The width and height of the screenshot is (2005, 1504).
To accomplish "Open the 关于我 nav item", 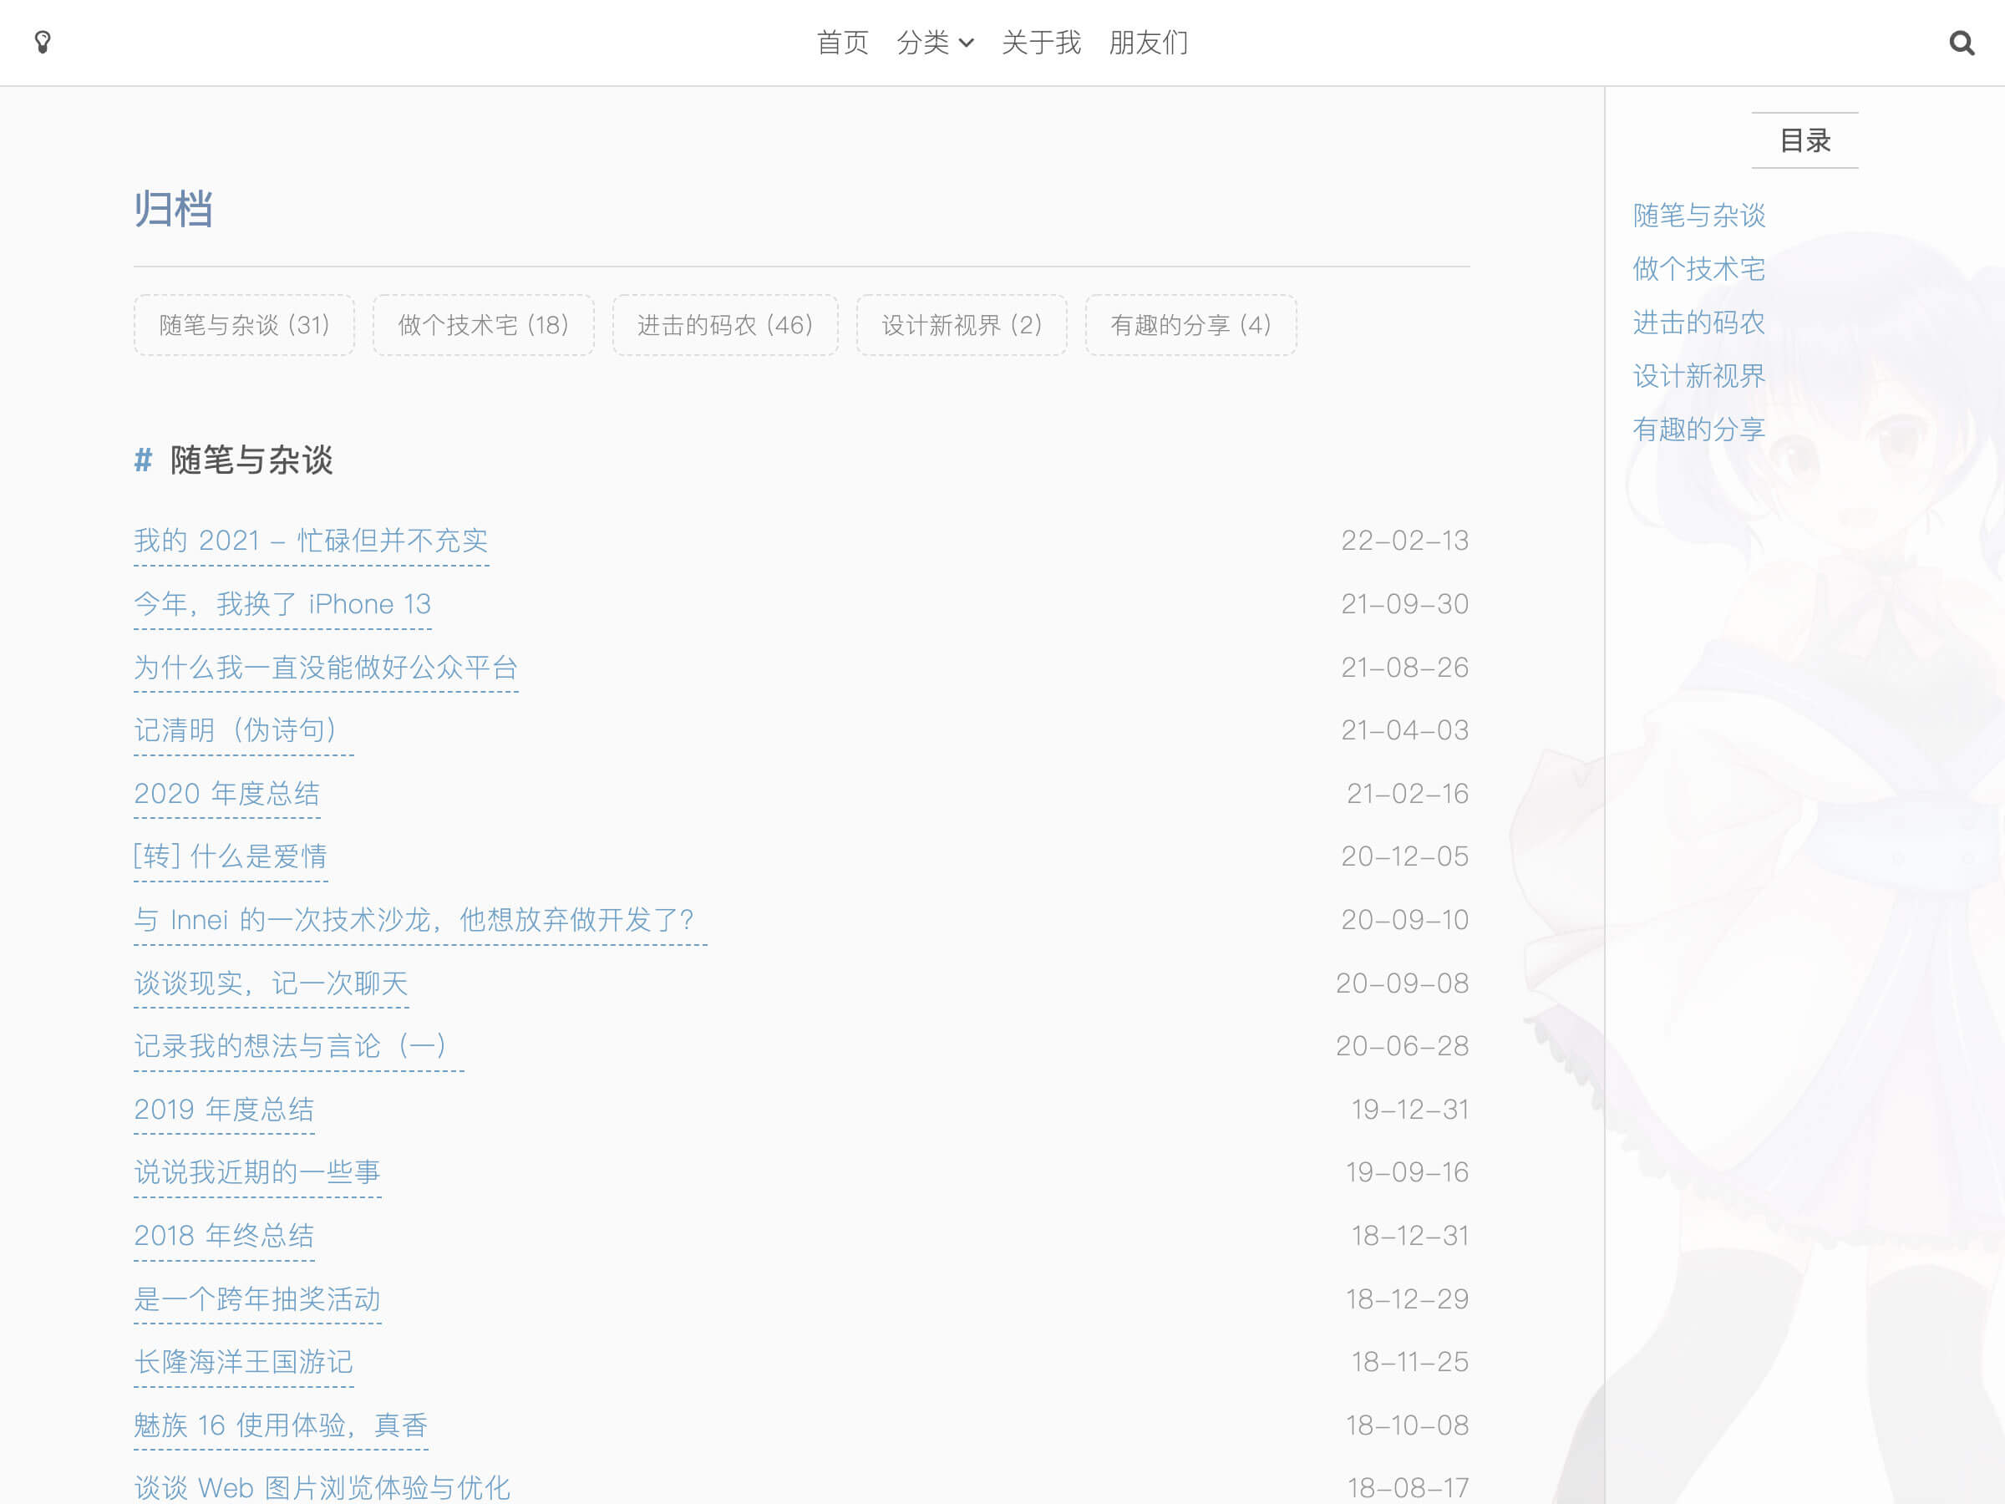I will tap(1041, 43).
